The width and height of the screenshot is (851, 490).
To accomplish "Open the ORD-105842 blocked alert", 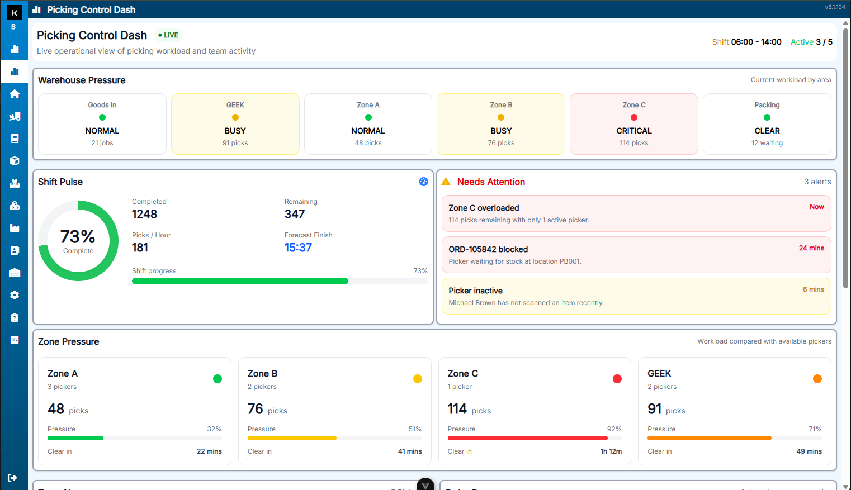I will (636, 255).
